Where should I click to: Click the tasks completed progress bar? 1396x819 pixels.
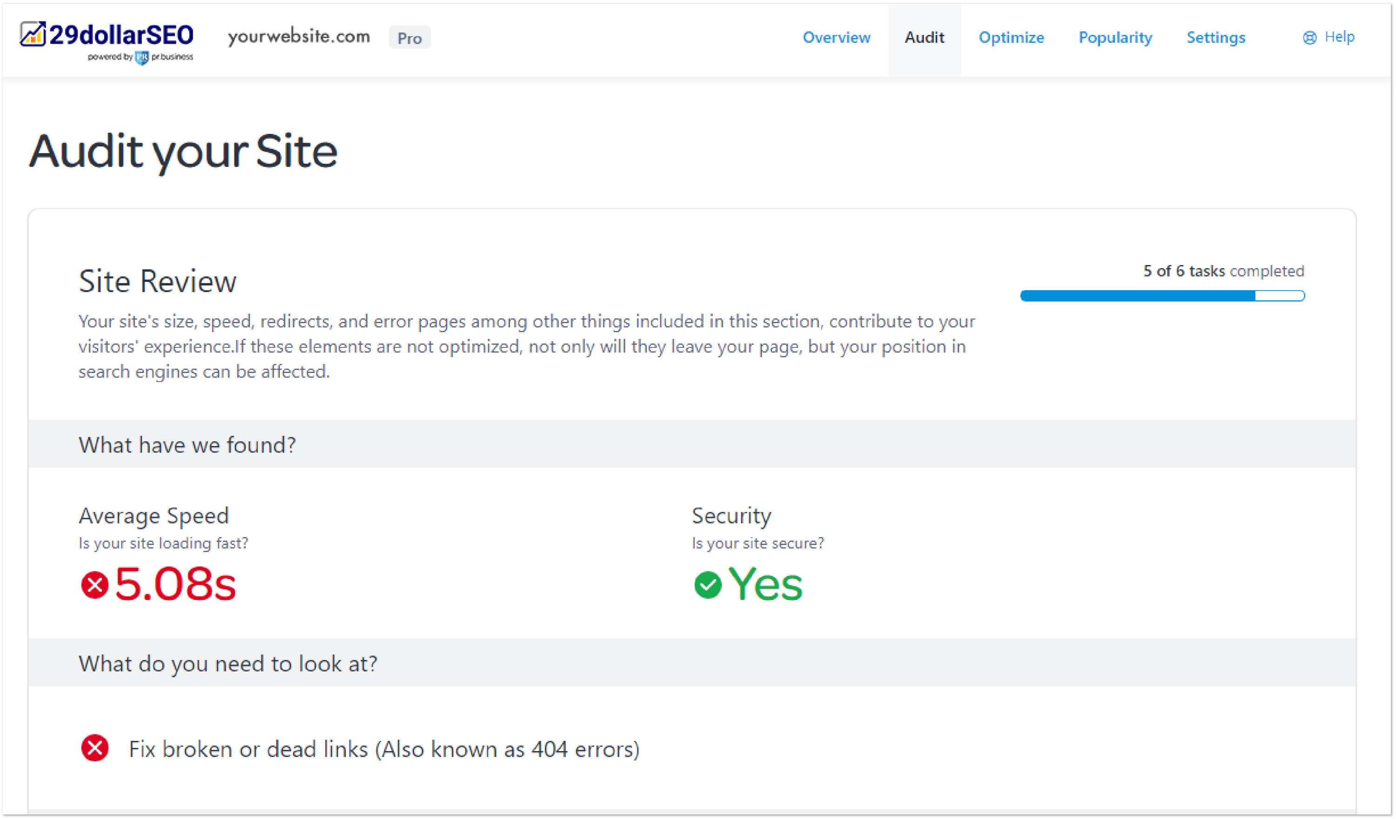(x=1162, y=296)
